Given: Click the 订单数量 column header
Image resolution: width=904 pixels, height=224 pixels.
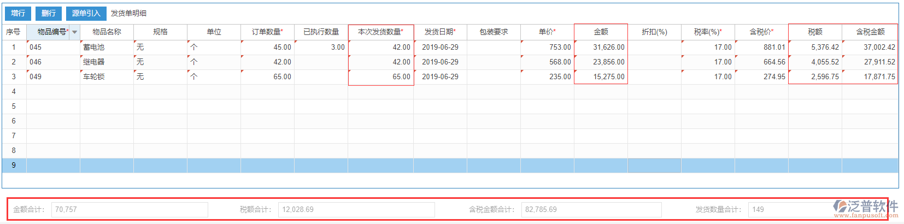Looking at the screenshot, I should [x=267, y=32].
